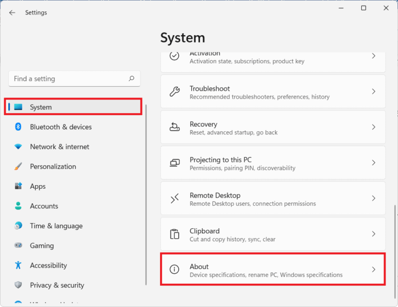Screen dimensions: 398x307
Task: Click 'Cut and copy history, sync, clear' text
Action: point(233,239)
